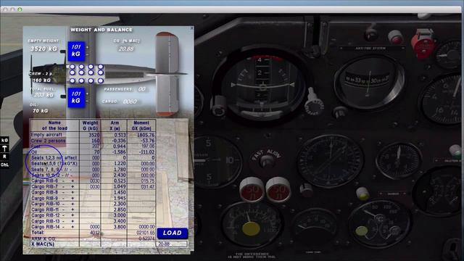Toggle the third seat circle in the bottom row

[91, 80]
